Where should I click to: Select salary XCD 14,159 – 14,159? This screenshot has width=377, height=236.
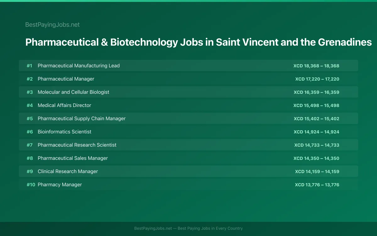[x=317, y=171]
